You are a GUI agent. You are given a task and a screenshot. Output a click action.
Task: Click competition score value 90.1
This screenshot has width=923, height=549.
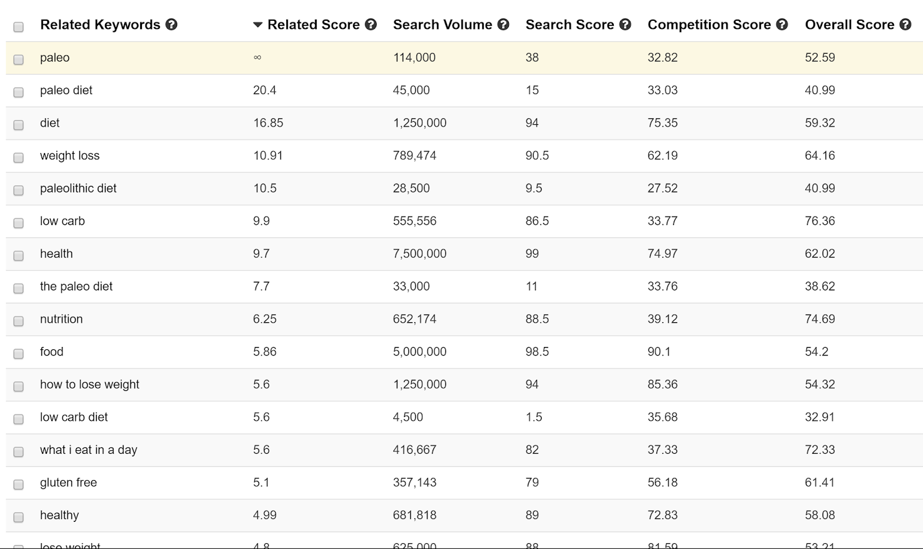pos(659,352)
